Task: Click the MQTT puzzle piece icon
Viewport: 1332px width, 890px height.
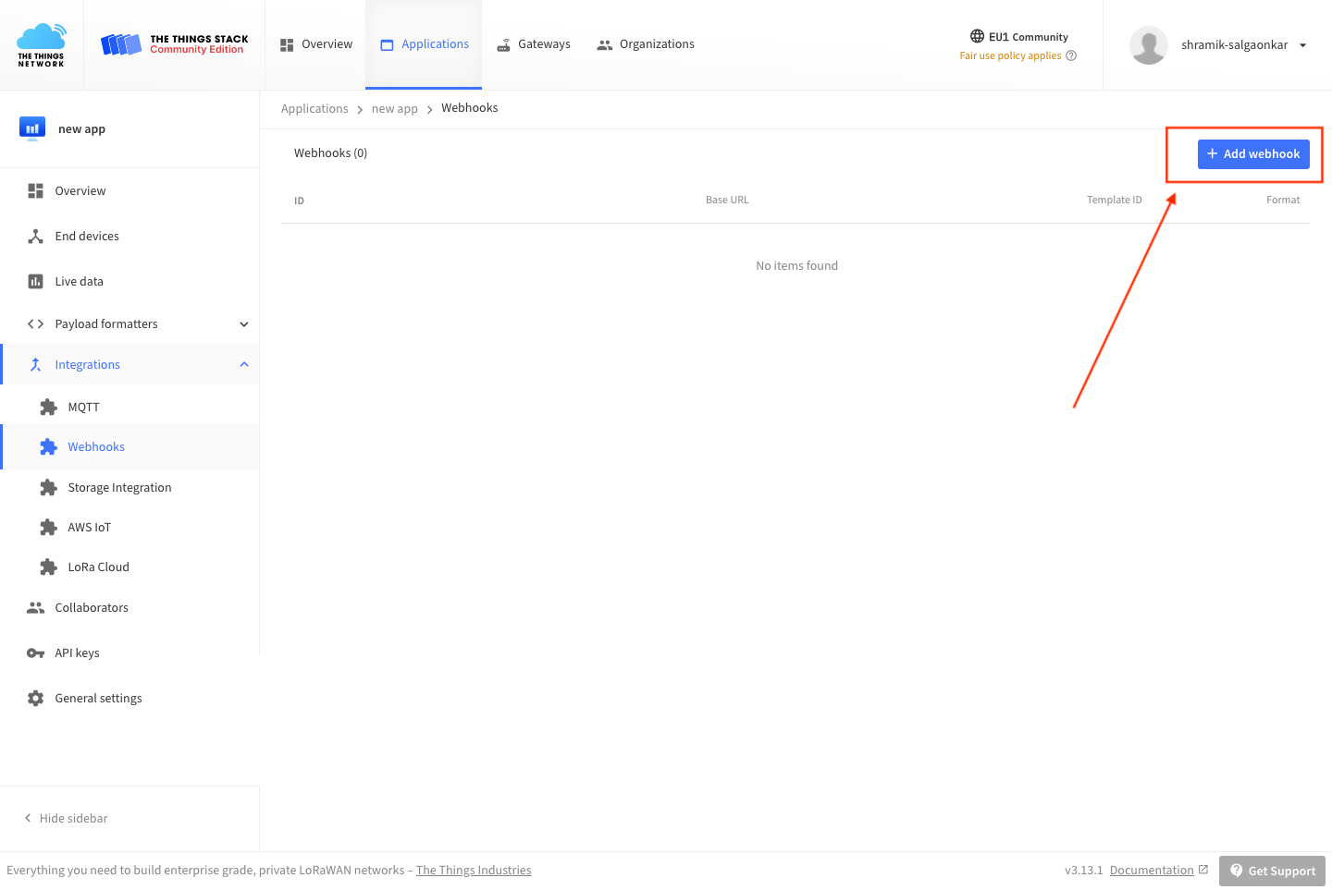Action: (48, 407)
